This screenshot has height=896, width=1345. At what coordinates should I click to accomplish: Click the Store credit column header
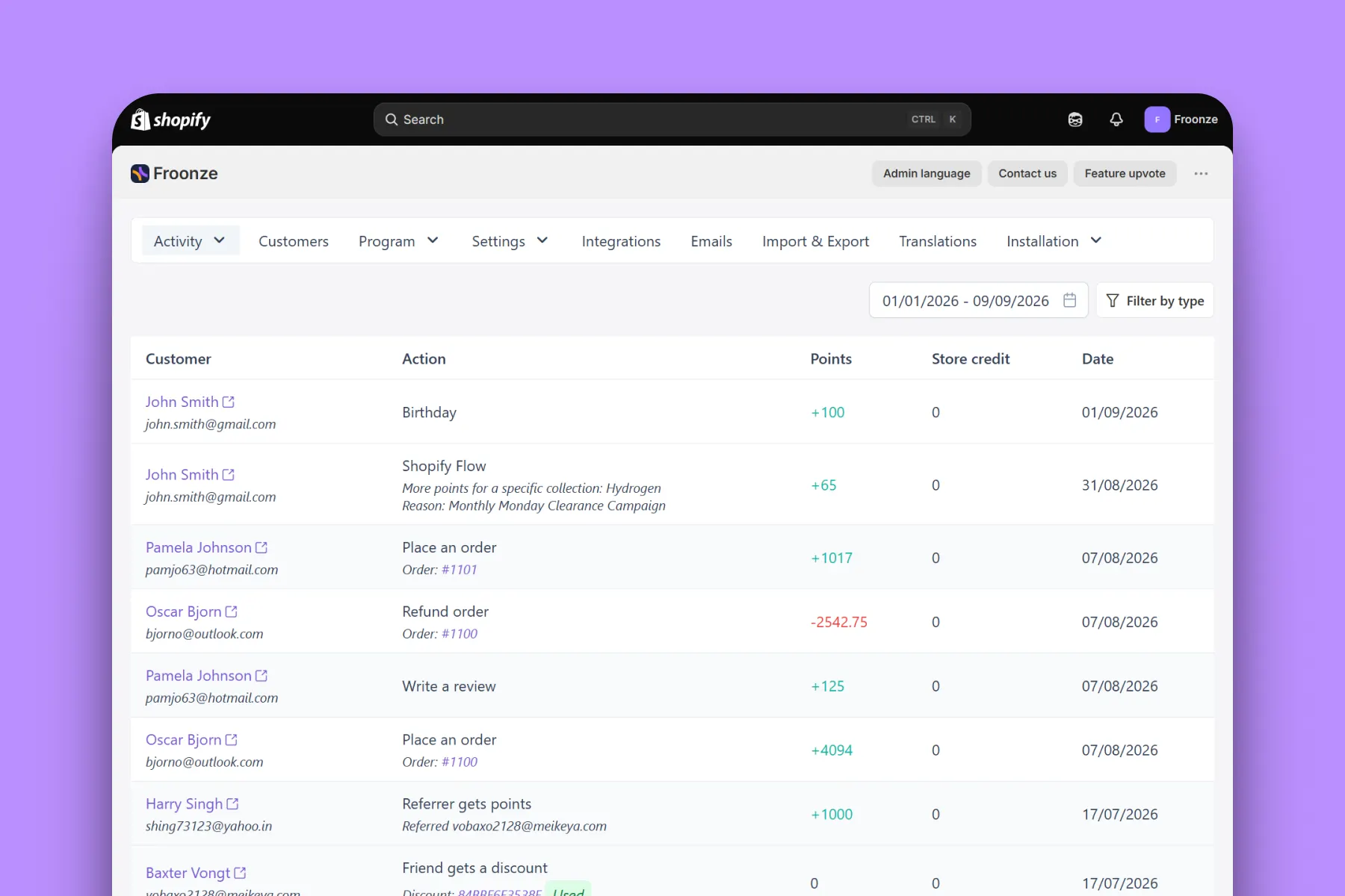tap(971, 359)
